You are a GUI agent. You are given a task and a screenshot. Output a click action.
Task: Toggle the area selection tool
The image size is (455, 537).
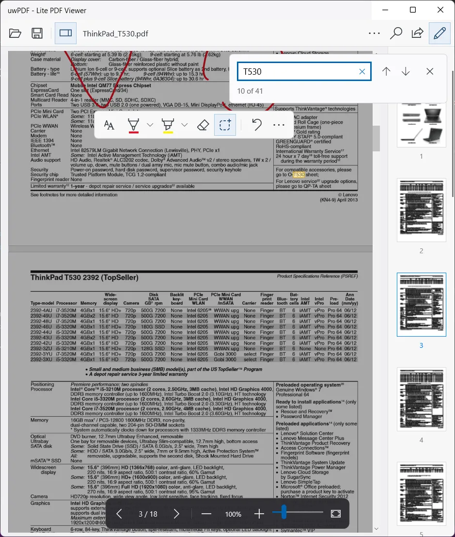[x=225, y=125]
